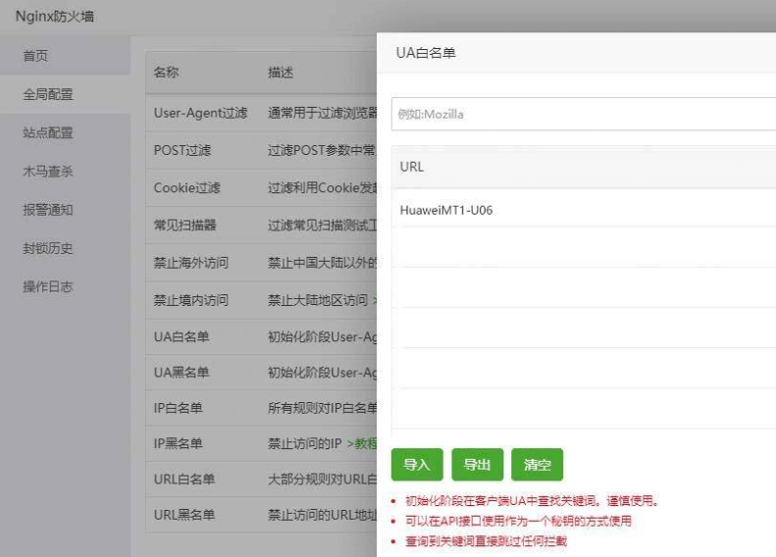Viewport: 776px width, 557px height.
Task: Open the 木马查杀 section
Action: pyautogui.click(x=48, y=172)
